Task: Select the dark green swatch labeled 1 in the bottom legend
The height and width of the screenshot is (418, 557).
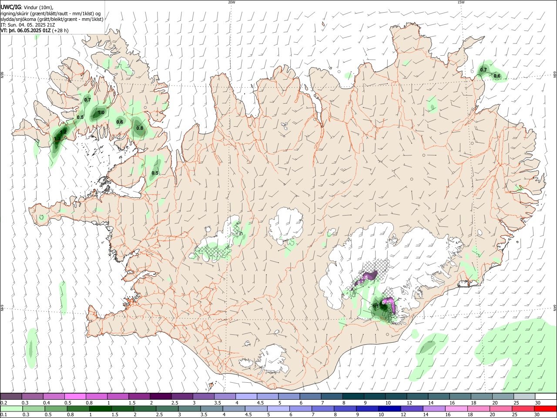Action: pyautogui.click(x=100, y=408)
